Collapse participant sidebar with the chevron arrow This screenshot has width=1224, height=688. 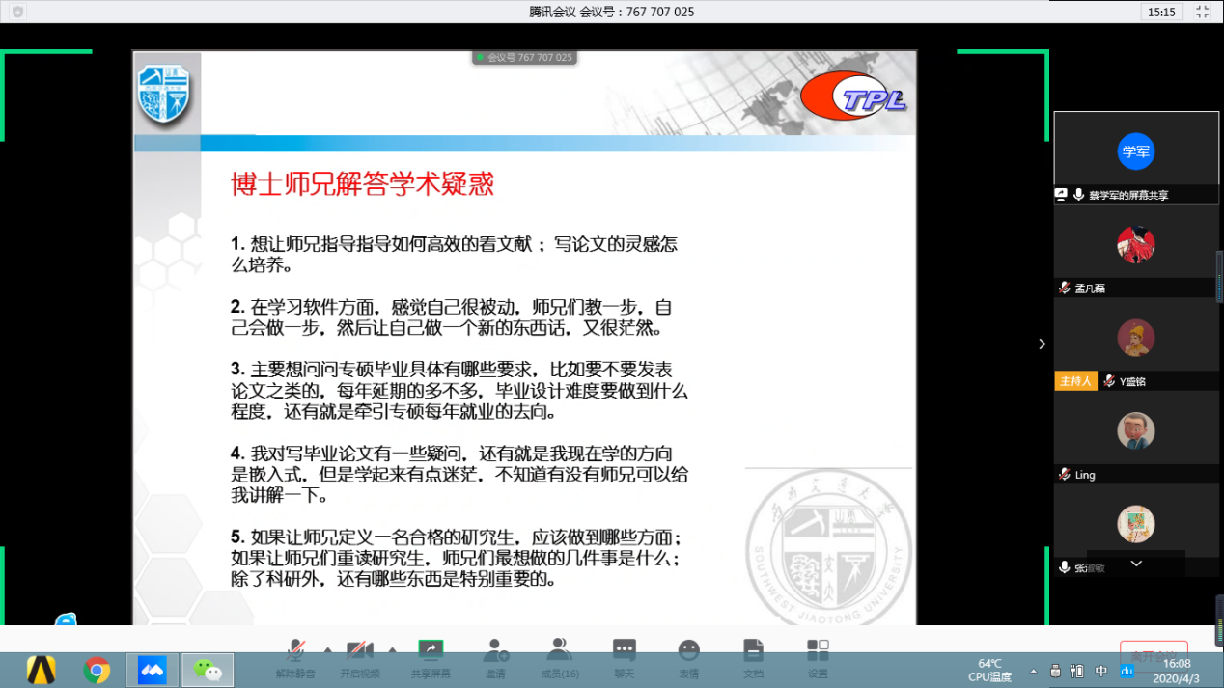pyautogui.click(x=1042, y=344)
